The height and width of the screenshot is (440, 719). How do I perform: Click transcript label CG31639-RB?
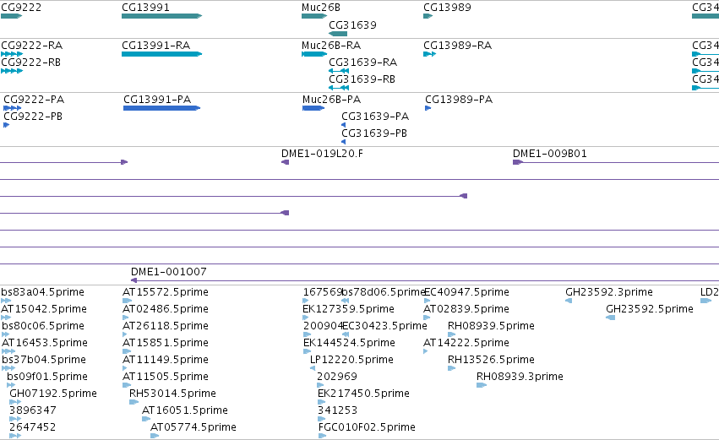(x=362, y=79)
